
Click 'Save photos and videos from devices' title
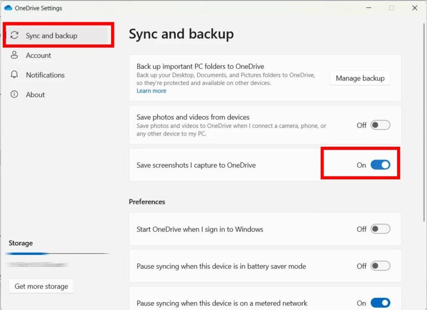193,117
